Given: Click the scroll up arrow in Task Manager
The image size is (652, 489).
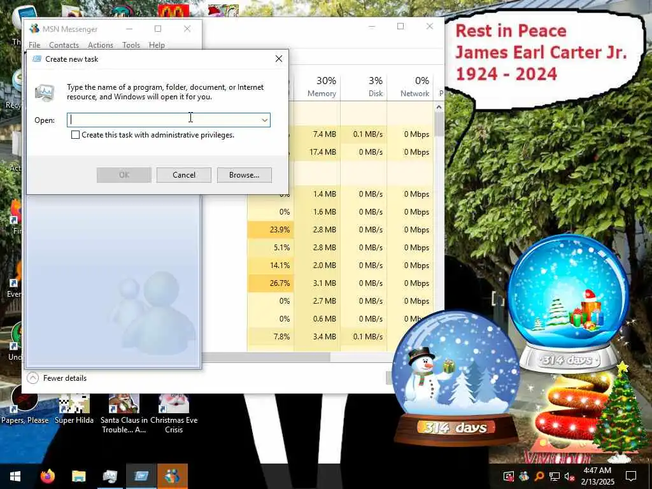Looking at the screenshot, I should pos(439,107).
